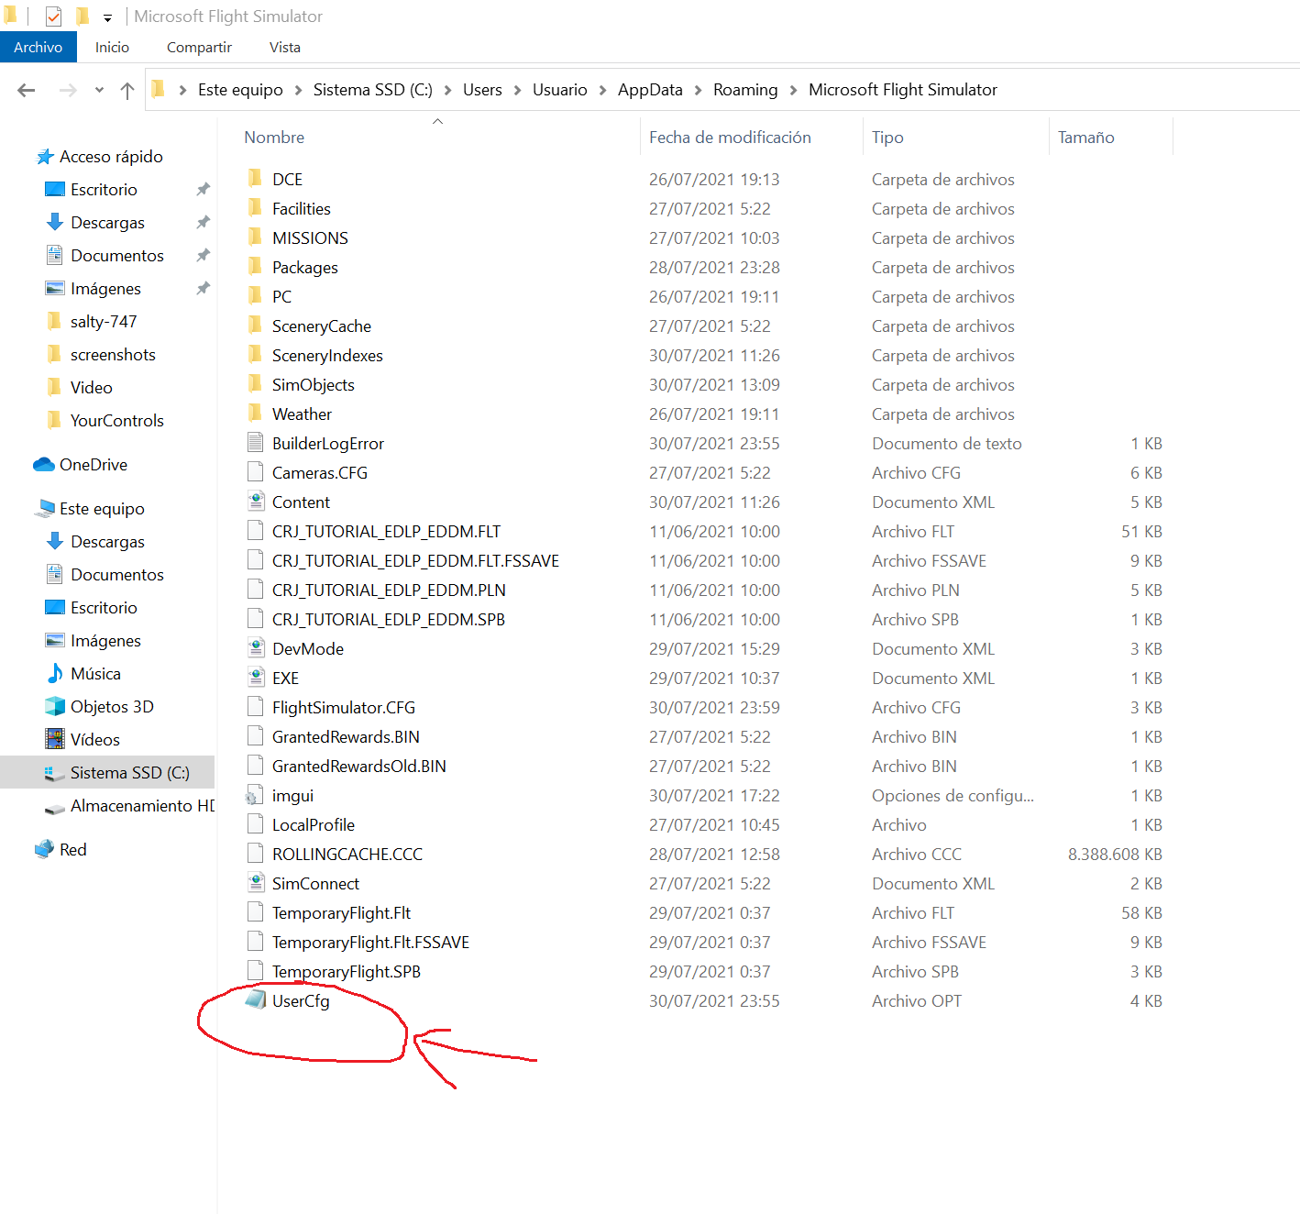Click the SceneryIndexes folder icon

pyautogui.click(x=256, y=355)
